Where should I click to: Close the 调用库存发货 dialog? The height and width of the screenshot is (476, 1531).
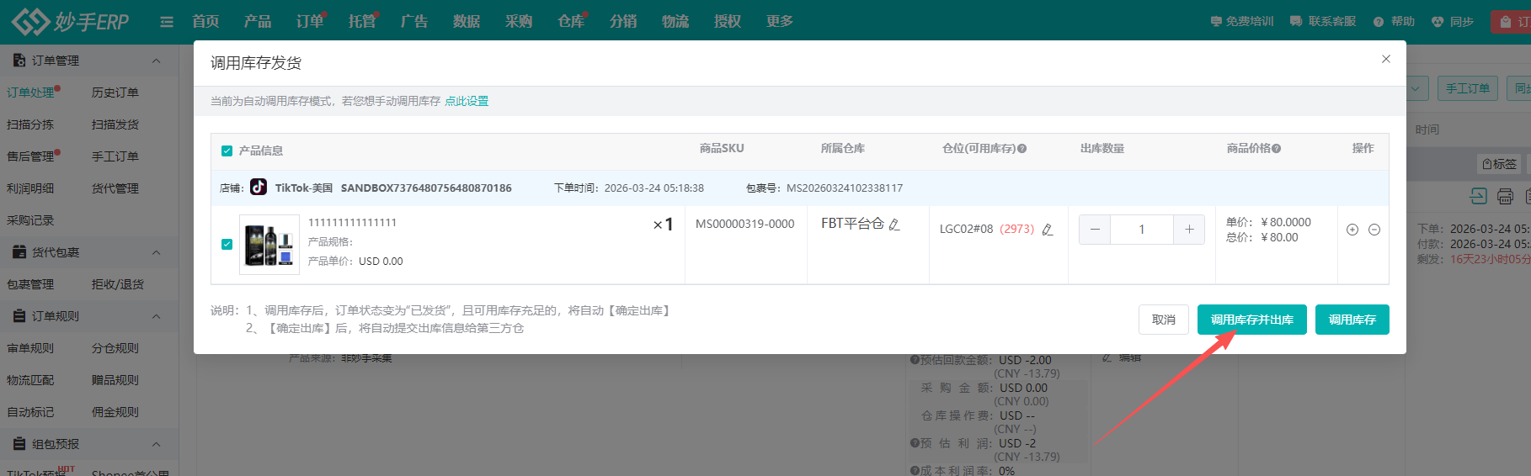pos(1385,59)
